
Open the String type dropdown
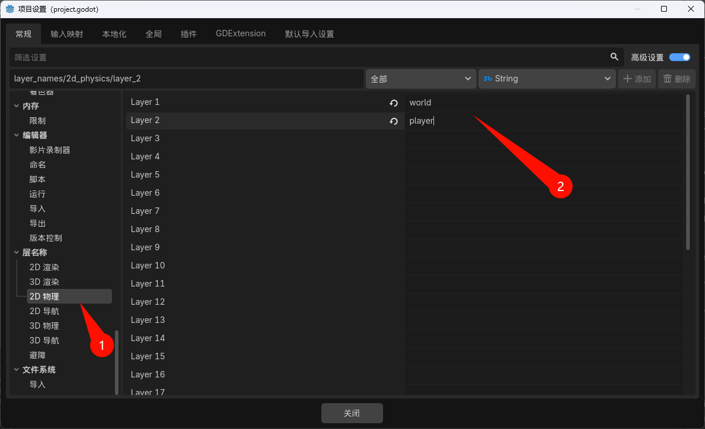pos(547,79)
